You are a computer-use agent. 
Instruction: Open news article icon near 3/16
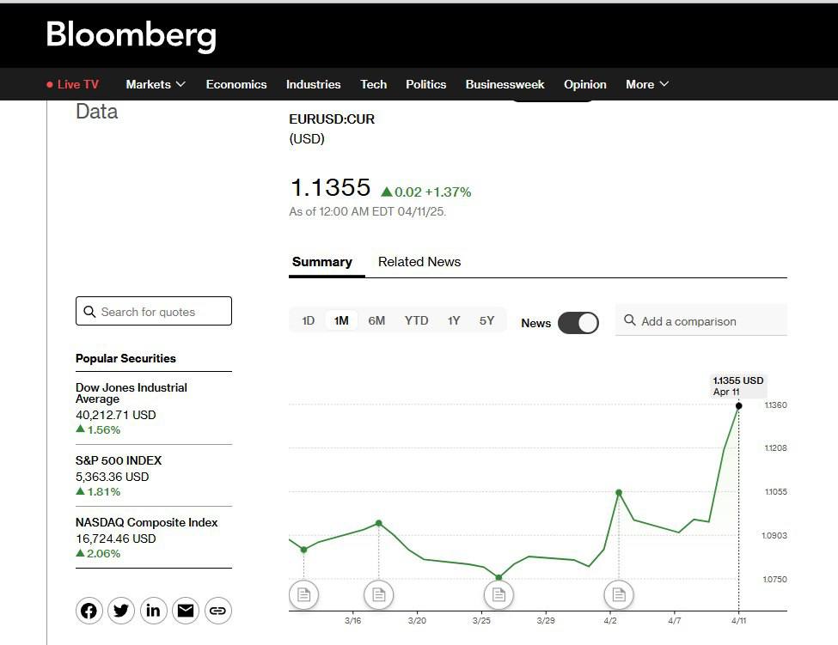(x=378, y=593)
